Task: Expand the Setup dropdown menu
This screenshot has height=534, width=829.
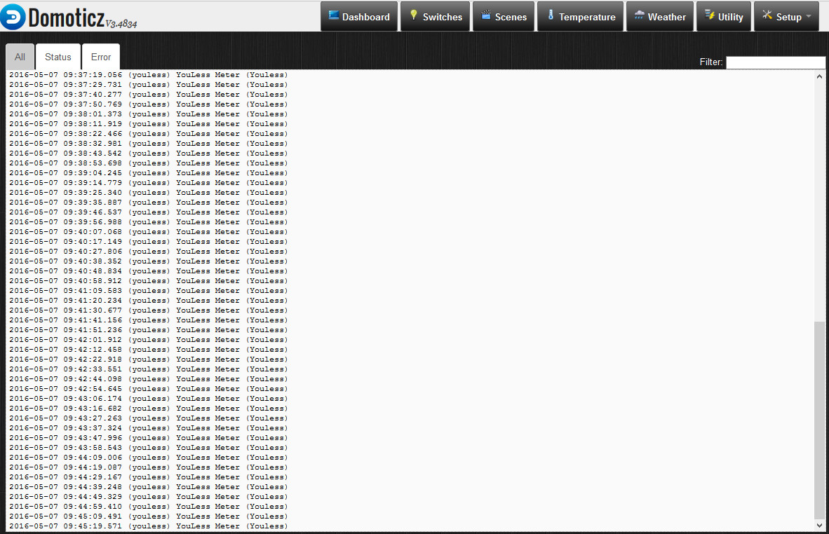Action: [x=786, y=16]
